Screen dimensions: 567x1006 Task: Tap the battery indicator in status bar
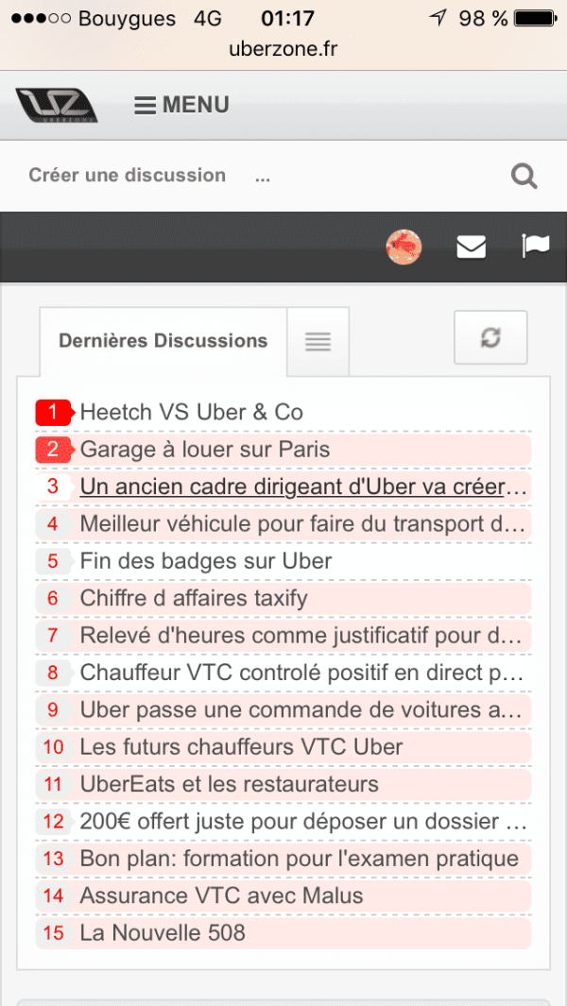537,19
